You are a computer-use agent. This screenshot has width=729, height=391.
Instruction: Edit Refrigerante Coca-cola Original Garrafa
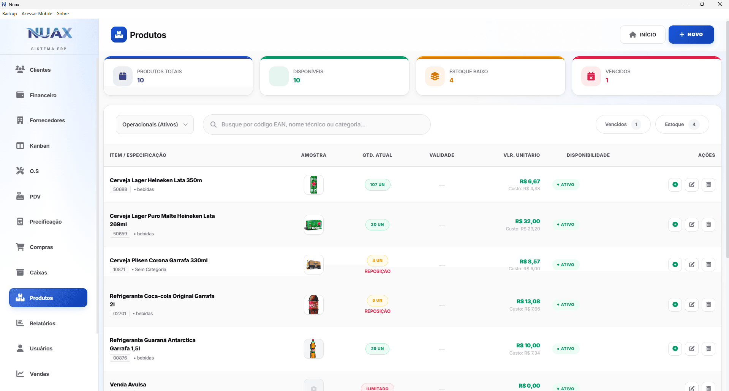(692, 304)
